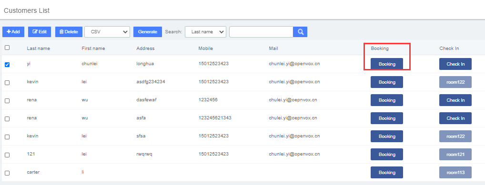The height and width of the screenshot is (185, 485).
Task: Click the Search: label
Action: point(173,32)
